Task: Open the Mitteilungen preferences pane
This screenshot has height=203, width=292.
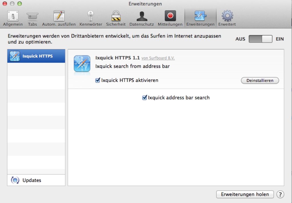Action: coord(170,19)
